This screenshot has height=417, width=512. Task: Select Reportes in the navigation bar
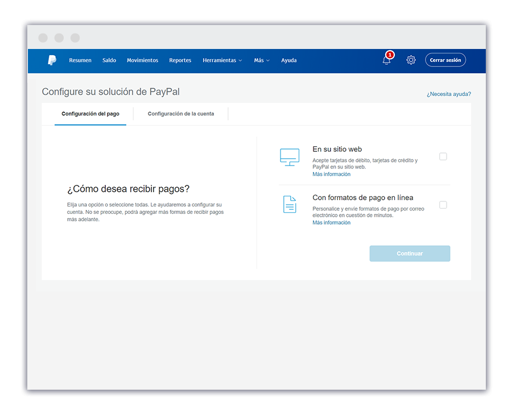[x=180, y=60]
